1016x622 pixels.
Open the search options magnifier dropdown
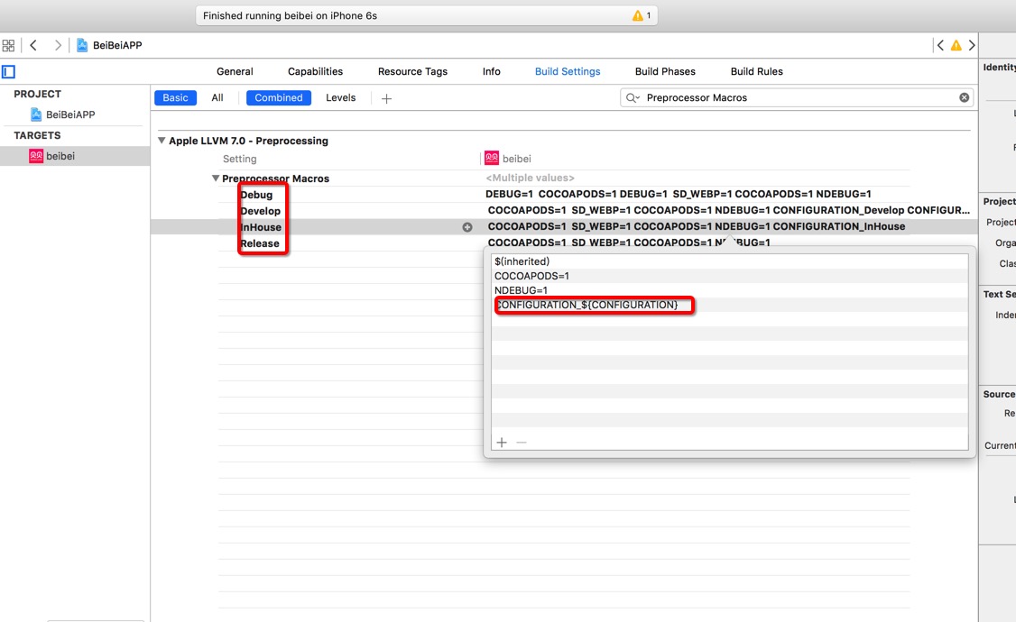coord(632,97)
